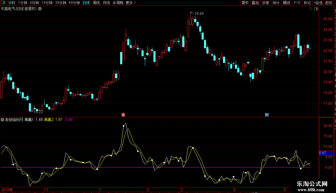
Task: Switch to 分时 intraday view
Action: coord(12,3)
